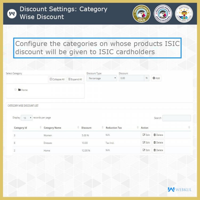Edit the Home category discount row

(x=146, y=150)
